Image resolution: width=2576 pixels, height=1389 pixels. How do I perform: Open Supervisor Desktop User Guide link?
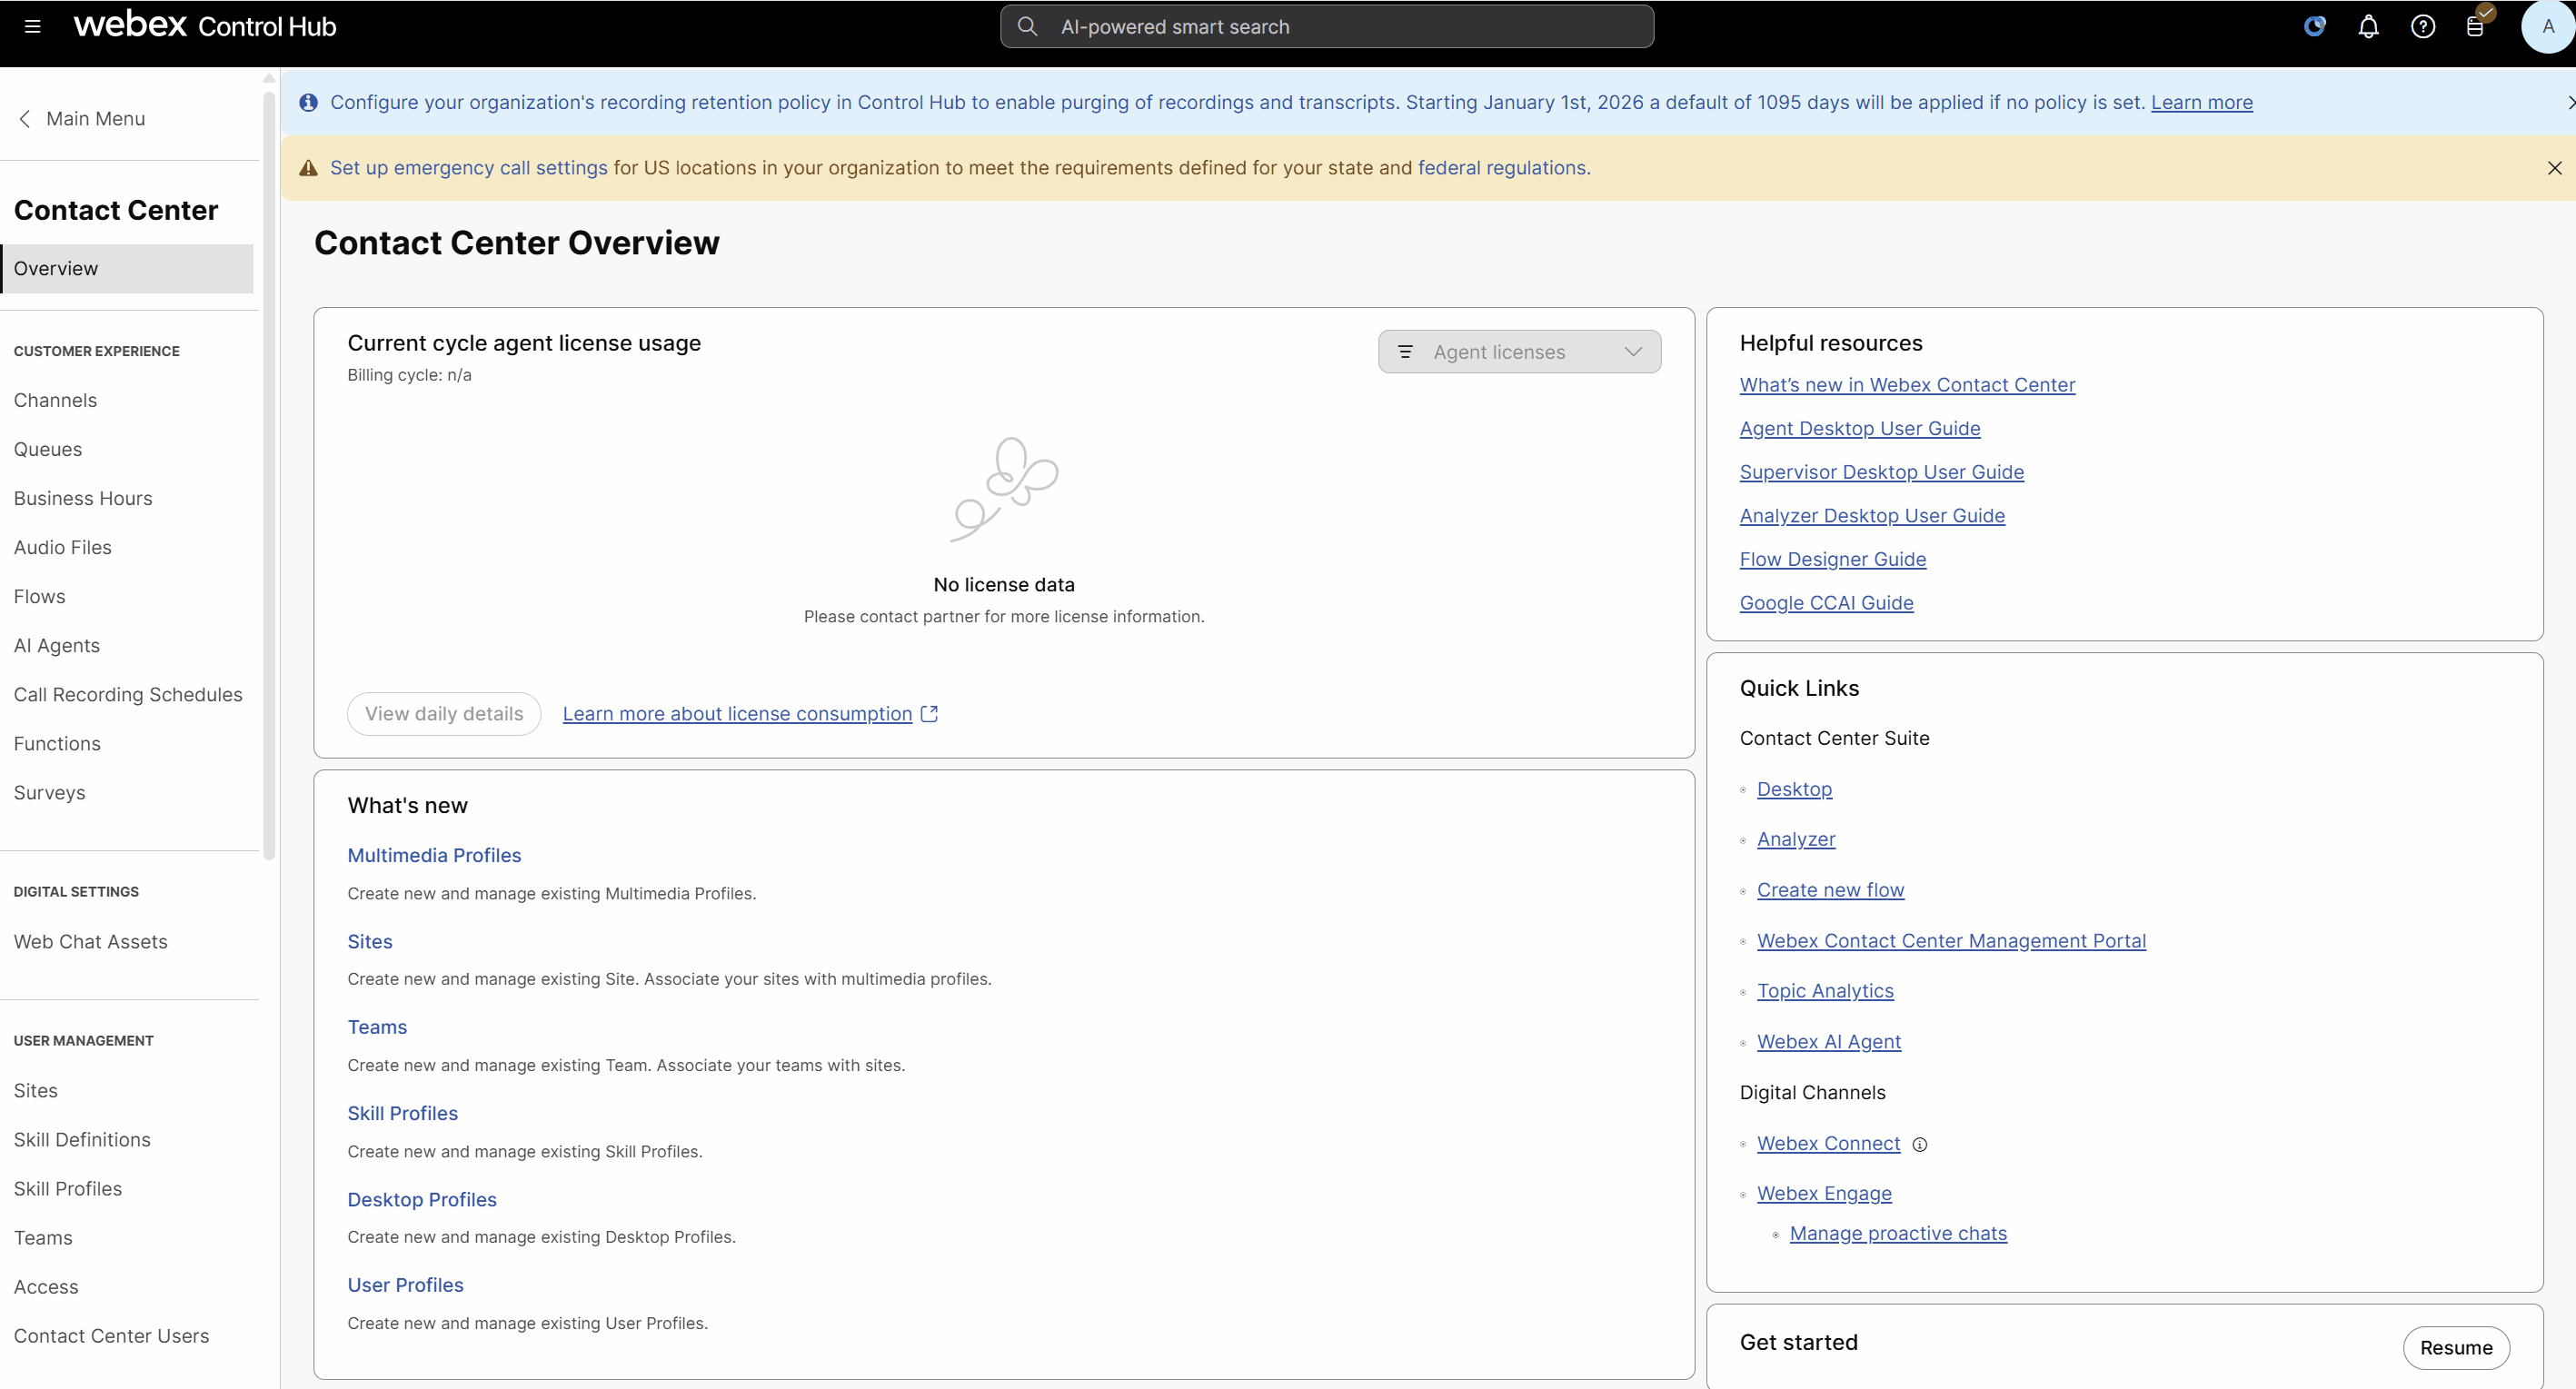[1881, 472]
